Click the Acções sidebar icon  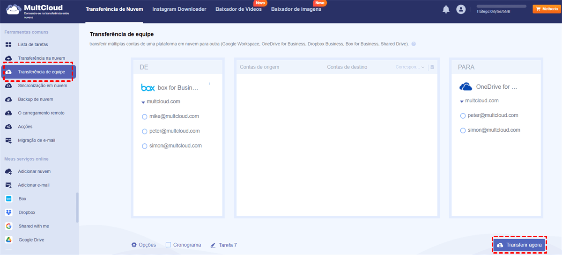(x=8, y=127)
